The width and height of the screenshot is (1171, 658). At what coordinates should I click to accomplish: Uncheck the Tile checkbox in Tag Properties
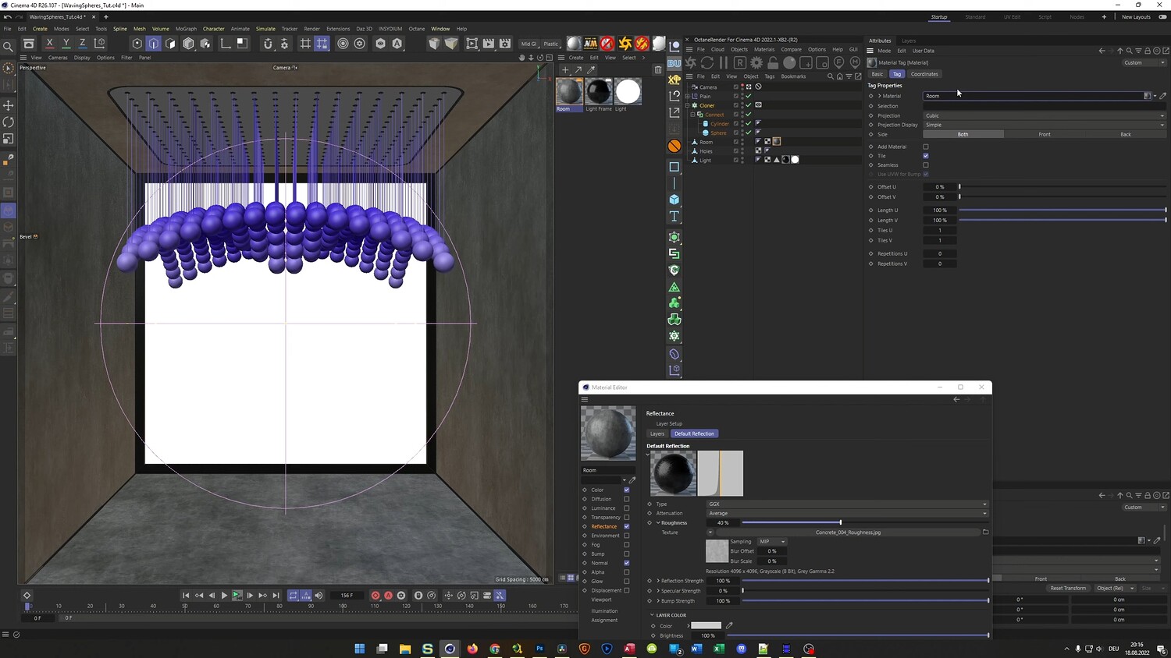click(926, 156)
